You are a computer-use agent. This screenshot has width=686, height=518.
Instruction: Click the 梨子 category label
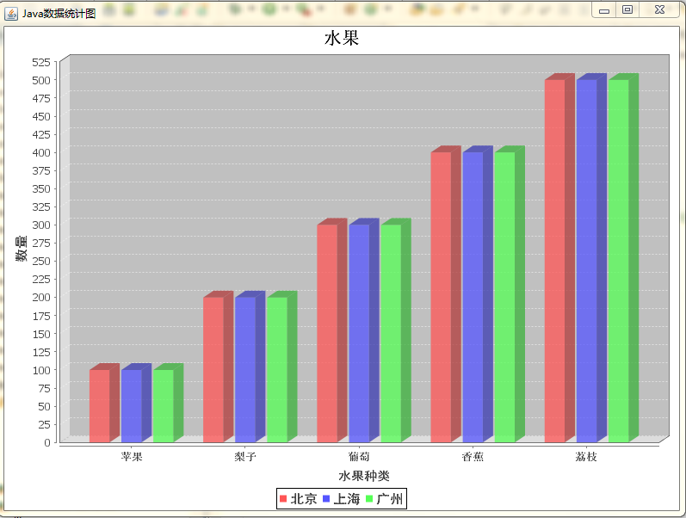tap(245, 457)
